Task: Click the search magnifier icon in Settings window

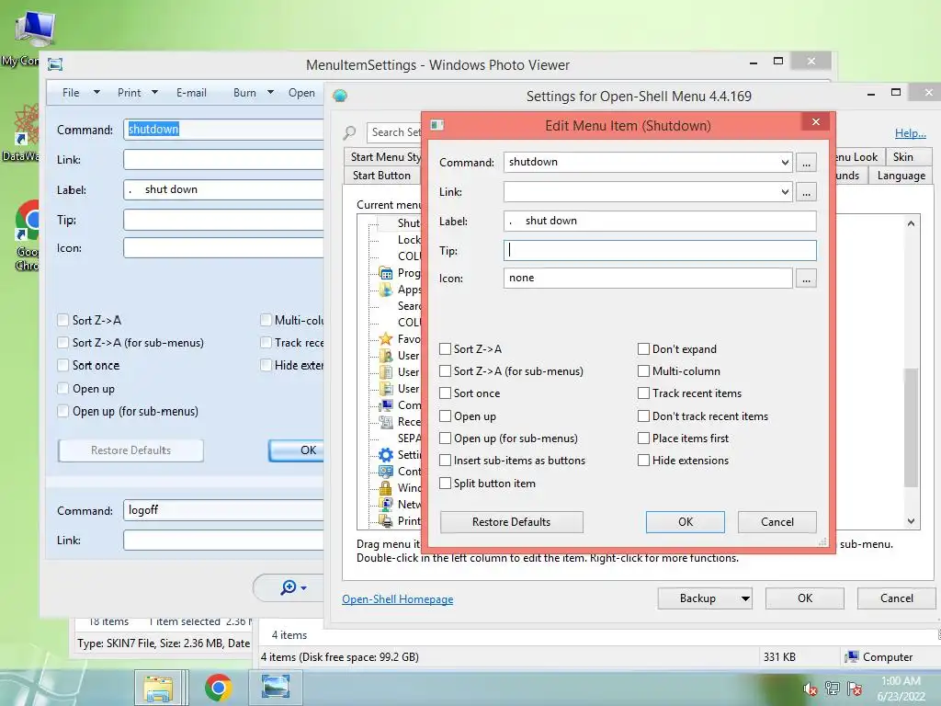Action: [350, 132]
